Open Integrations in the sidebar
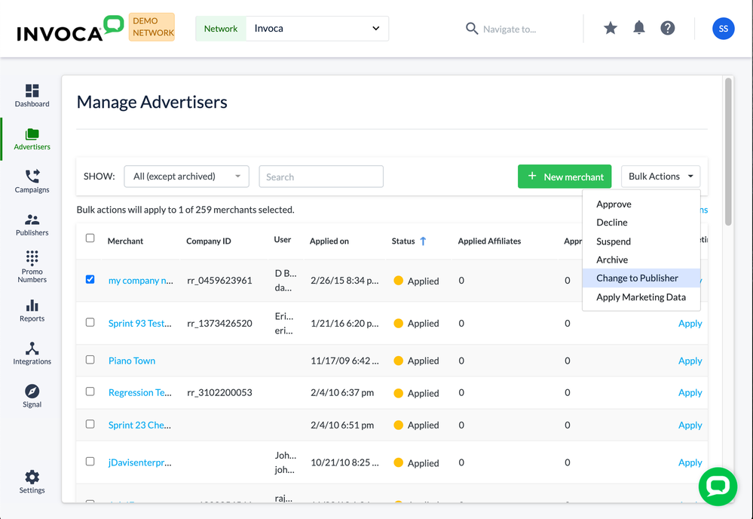The width and height of the screenshot is (753, 519). pos(32,349)
